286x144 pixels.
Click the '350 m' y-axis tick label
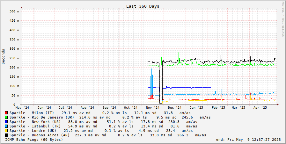click(x=14, y=40)
